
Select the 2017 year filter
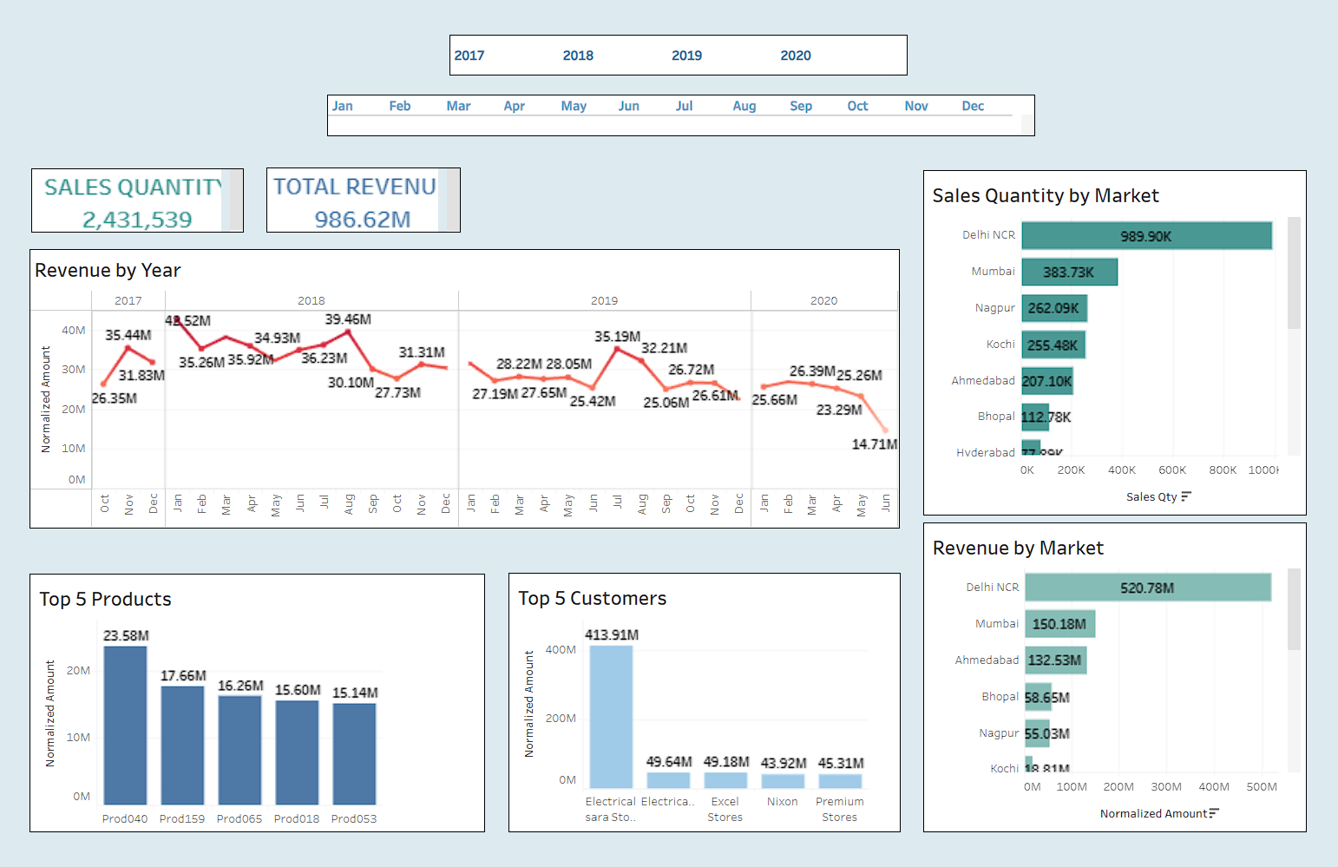point(469,56)
